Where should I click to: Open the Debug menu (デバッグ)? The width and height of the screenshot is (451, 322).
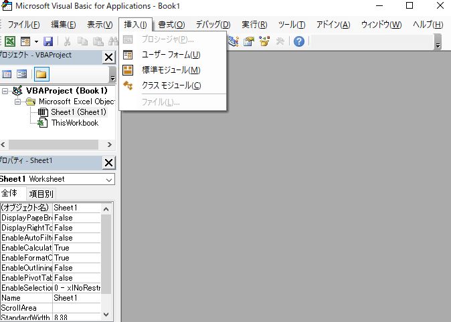point(213,25)
